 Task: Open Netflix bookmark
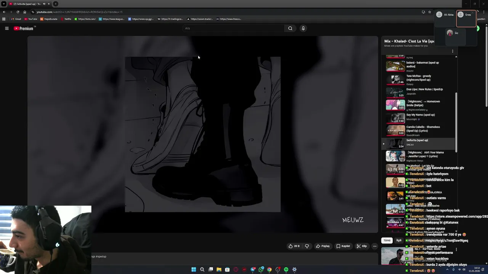coord(66,19)
